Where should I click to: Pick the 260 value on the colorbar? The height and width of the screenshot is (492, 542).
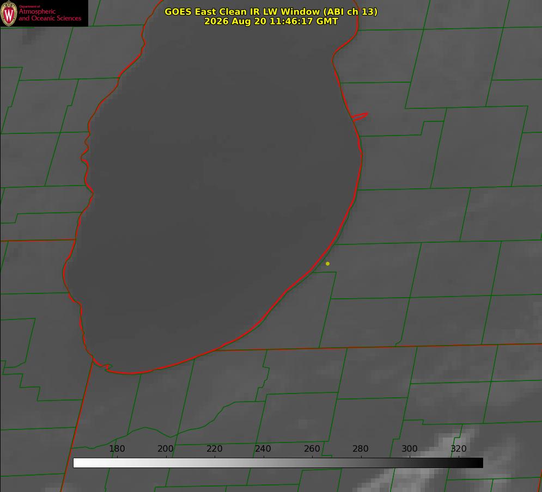(312, 448)
